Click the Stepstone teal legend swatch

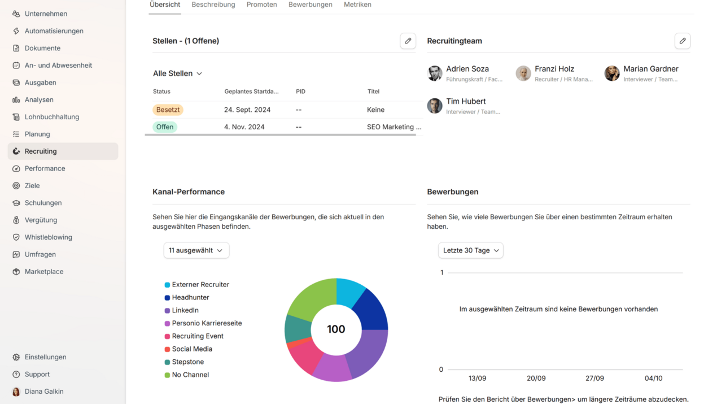pyautogui.click(x=167, y=362)
